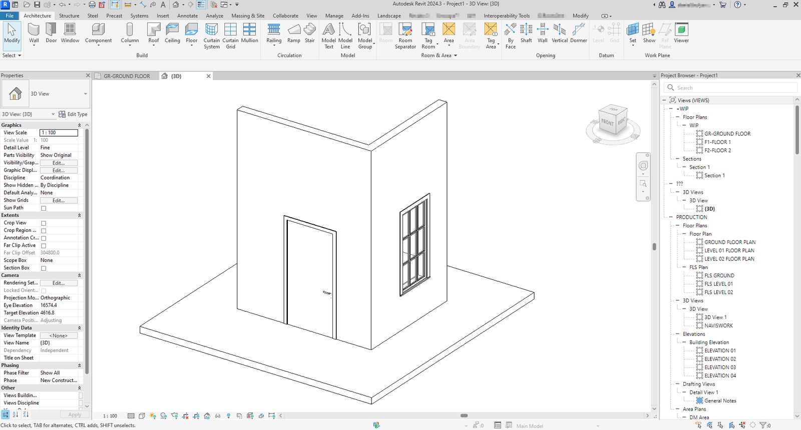801x430 pixels.
Task: Switch to the Annotate ribbon tab
Action: point(187,16)
